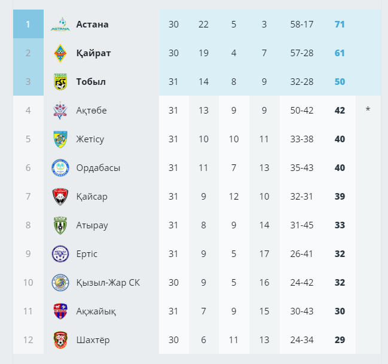Click the Astana club logo
The width and height of the screenshot is (388, 364).
tap(60, 25)
